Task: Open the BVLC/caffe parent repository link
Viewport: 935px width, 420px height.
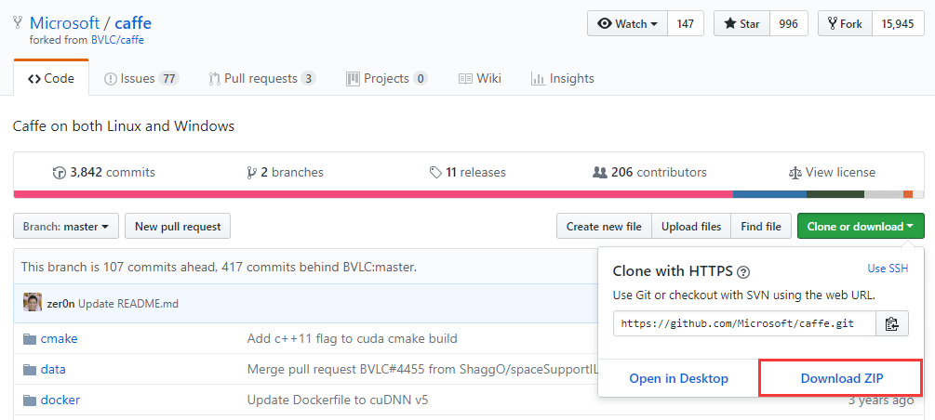Action: (x=117, y=40)
